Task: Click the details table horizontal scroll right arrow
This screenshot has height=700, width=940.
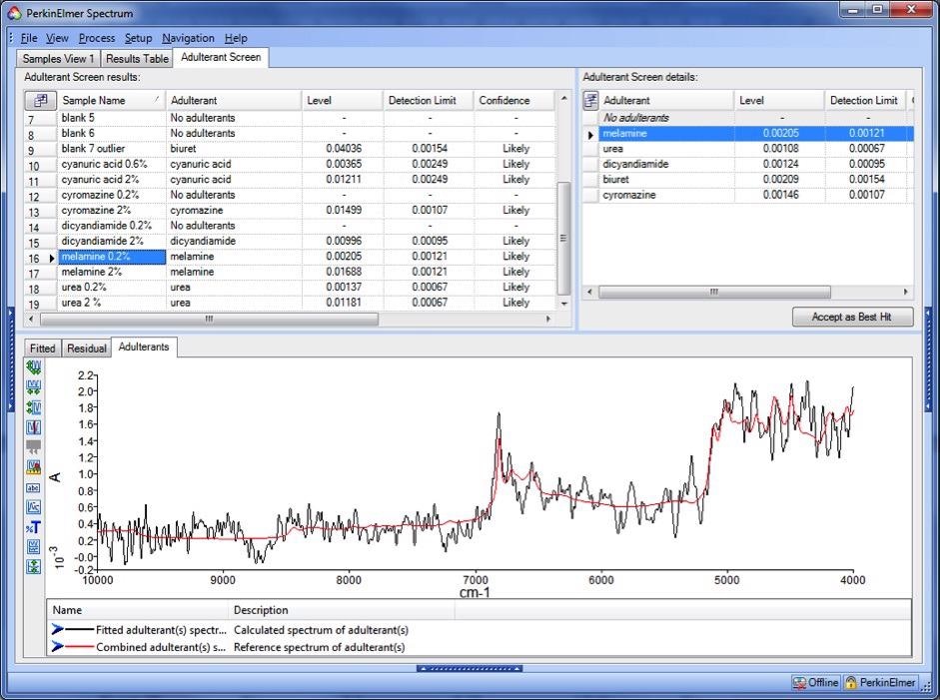Action: tap(905, 292)
